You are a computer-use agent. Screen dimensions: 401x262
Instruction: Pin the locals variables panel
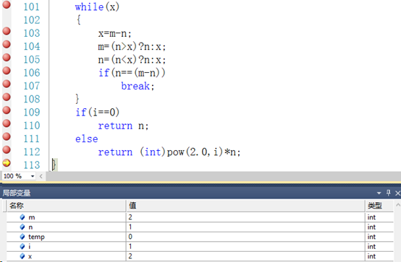389,193
